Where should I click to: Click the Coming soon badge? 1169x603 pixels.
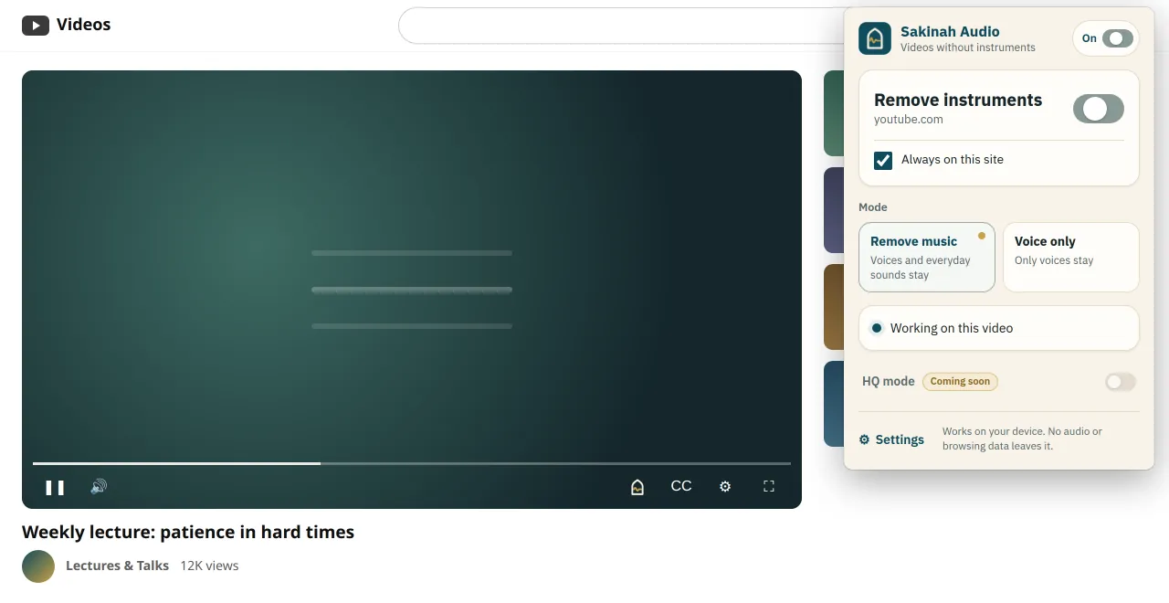pyautogui.click(x=960, y=382)
